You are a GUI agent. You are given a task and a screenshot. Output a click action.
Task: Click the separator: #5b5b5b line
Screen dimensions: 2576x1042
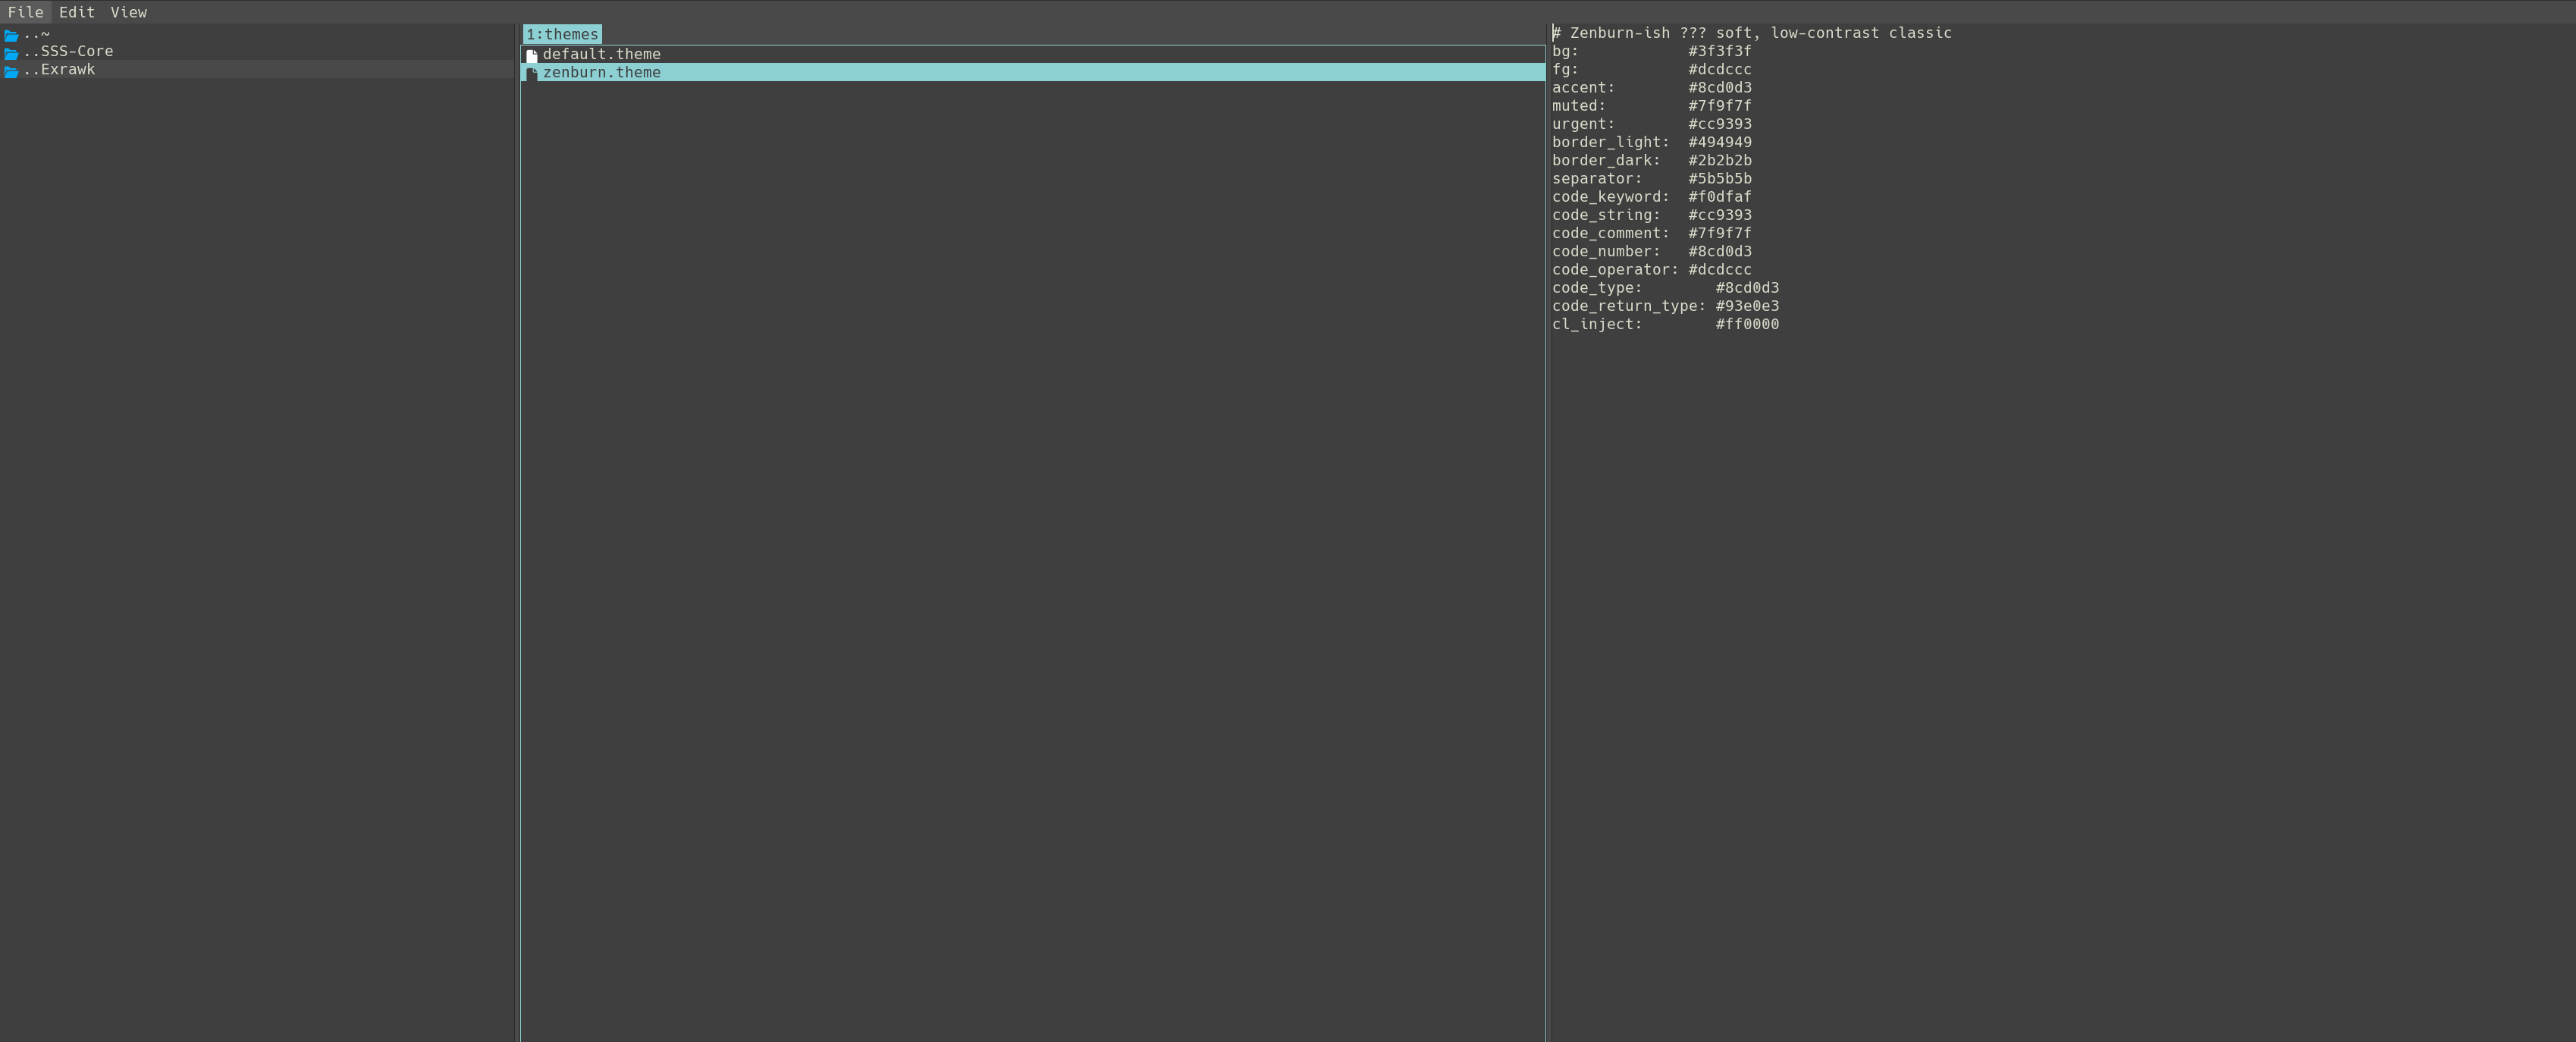pyautogui.click(x=1651, y=178)
